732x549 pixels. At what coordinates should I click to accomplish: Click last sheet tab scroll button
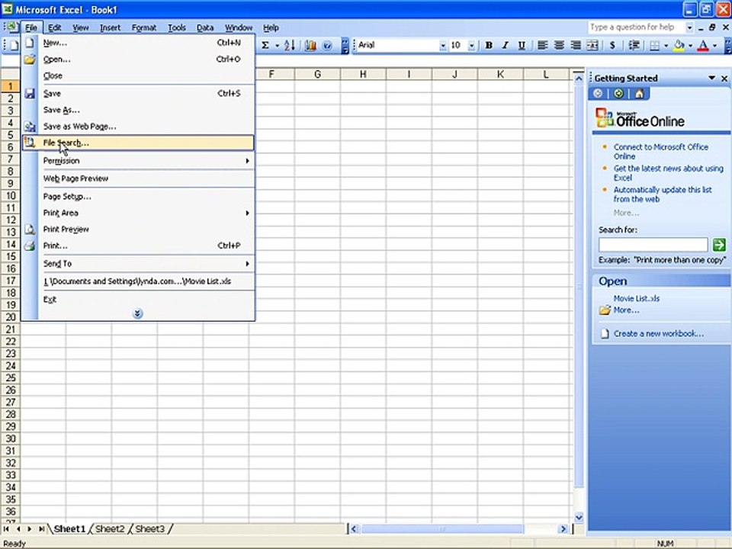click(41, 529)
